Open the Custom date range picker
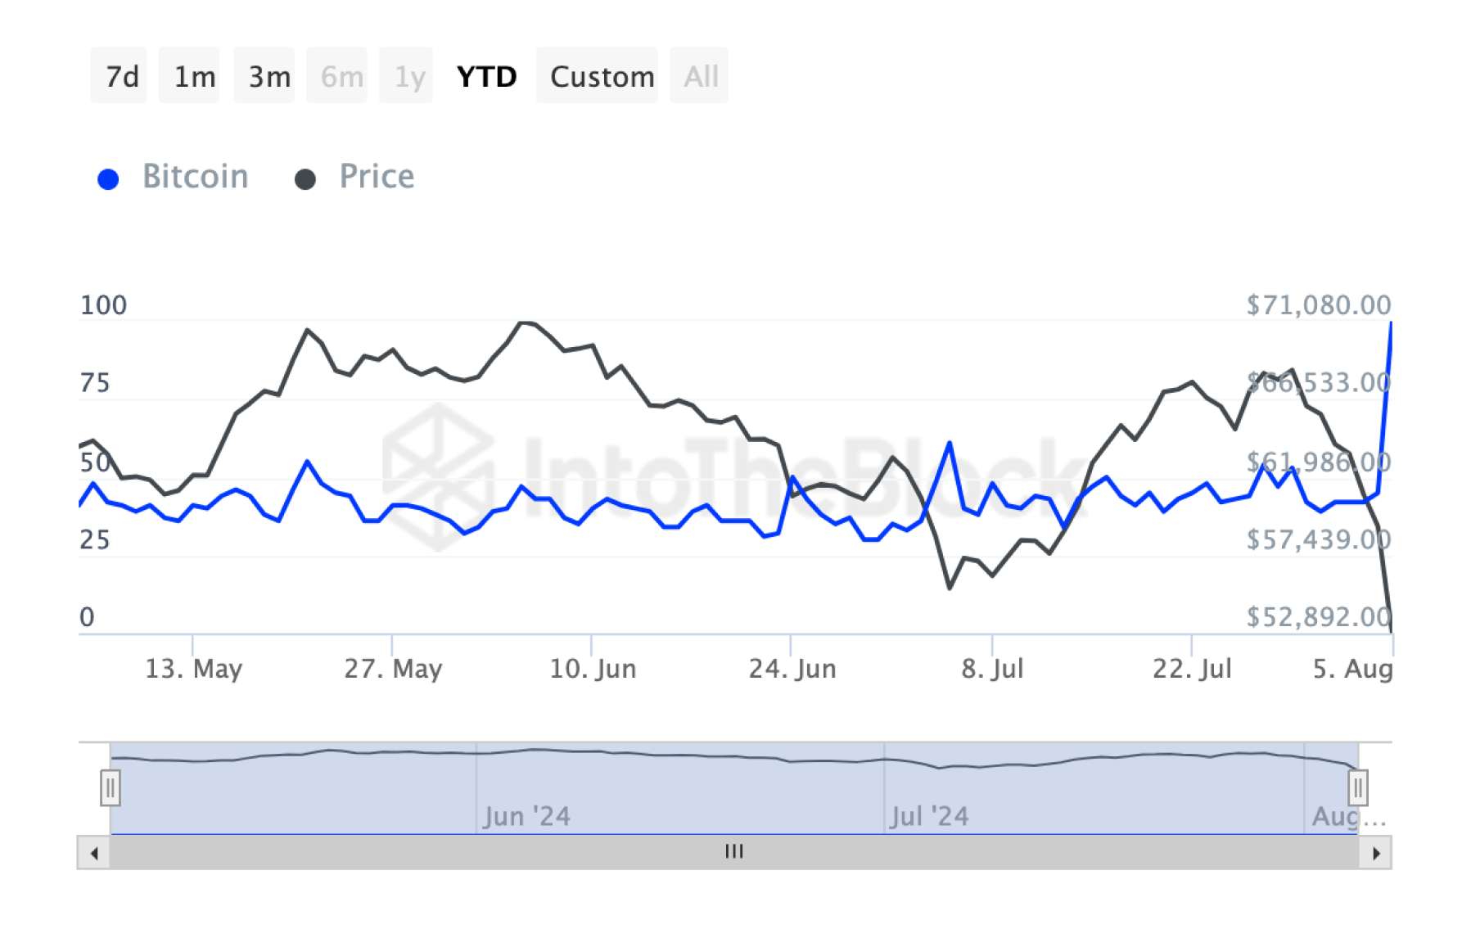This screenshot has height=938, width=1471. click(x=602, y=75)
